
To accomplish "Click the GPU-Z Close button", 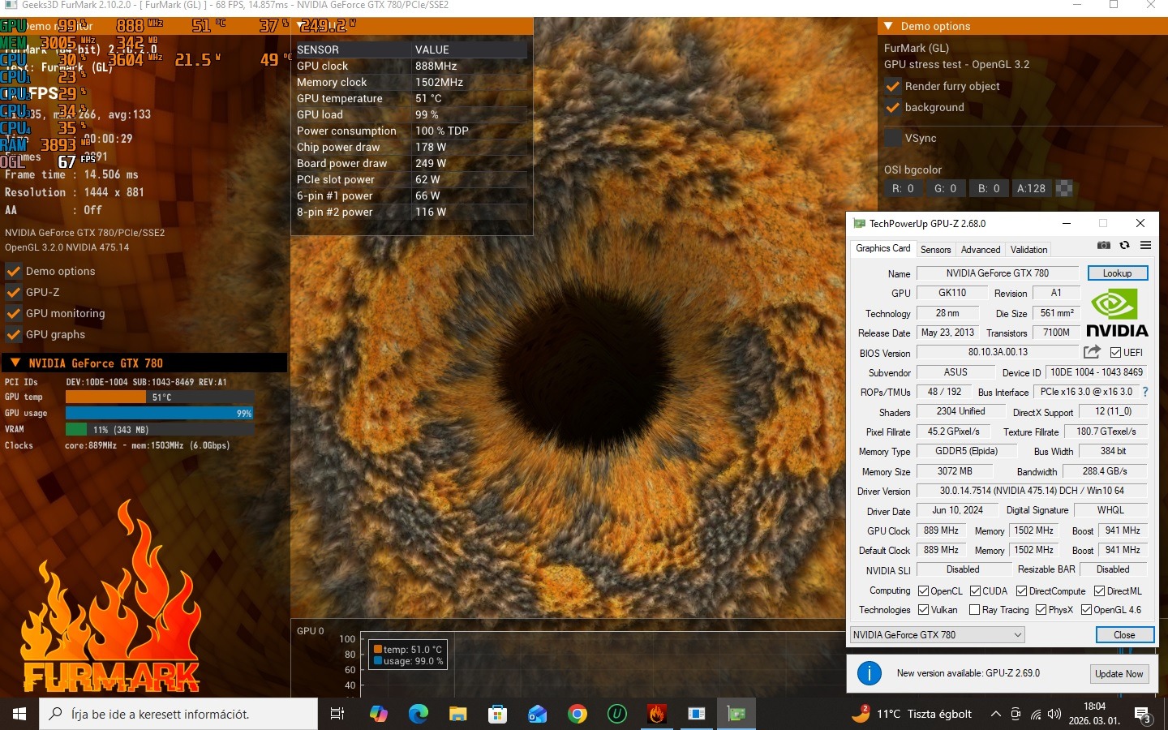I will (1124, 635).
